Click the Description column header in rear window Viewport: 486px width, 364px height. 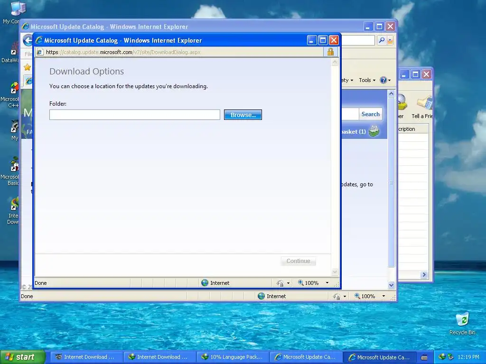point(413,129)
